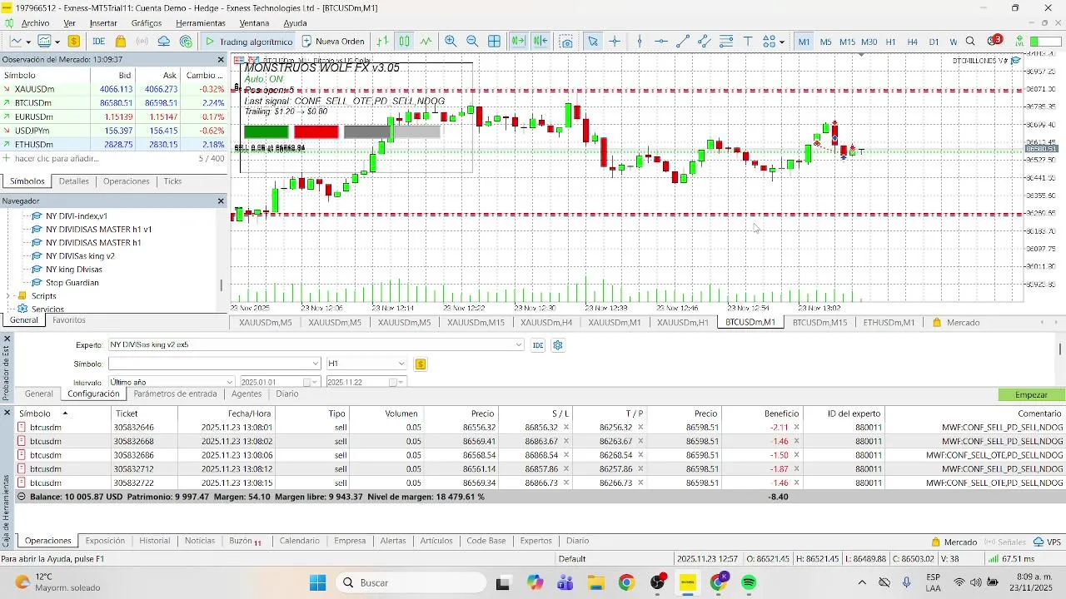Toggle chart shift from right edge
1066x599 pixels.
(540, 41)
